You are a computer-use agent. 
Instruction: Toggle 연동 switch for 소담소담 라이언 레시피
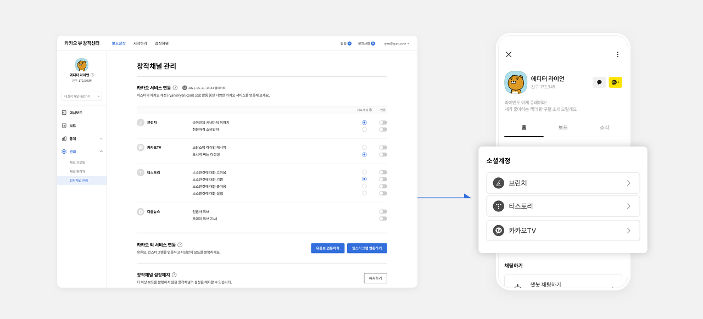pyautogui.click(x=383, y=148)
